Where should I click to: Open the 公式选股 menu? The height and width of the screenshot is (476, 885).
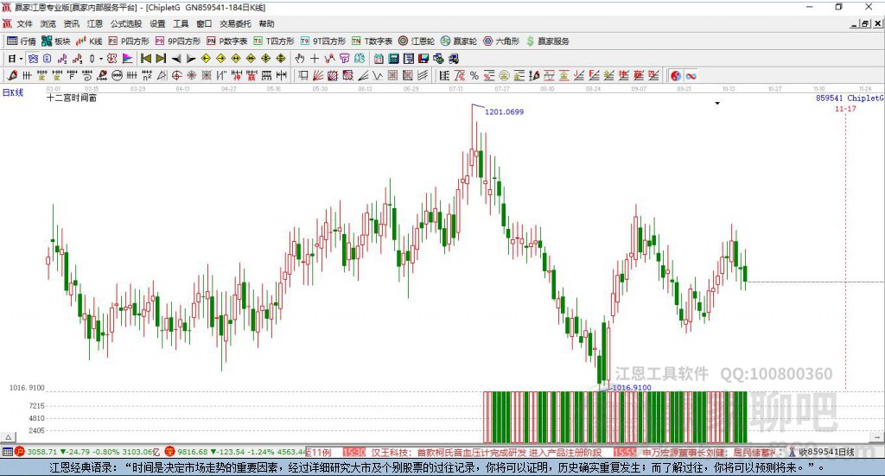pyautogui.click(x=125, y=24)
